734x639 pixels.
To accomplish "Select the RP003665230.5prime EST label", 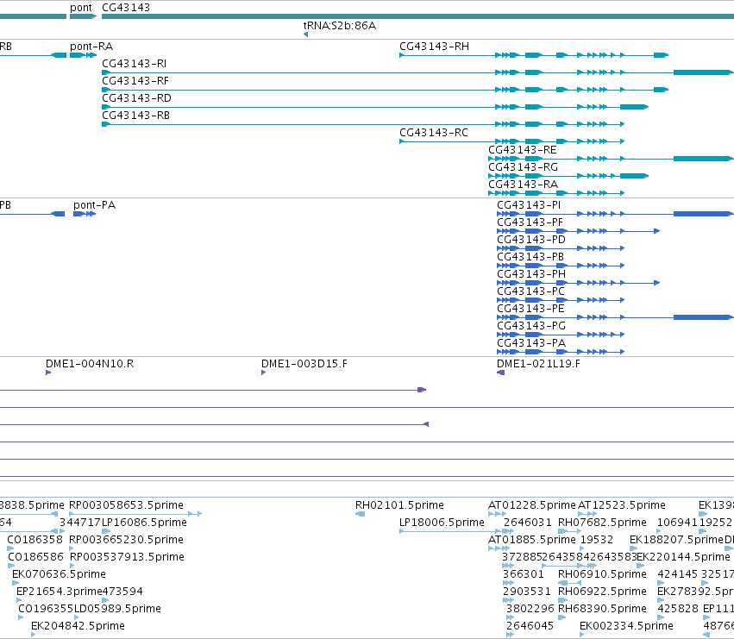I will [126, 540].
